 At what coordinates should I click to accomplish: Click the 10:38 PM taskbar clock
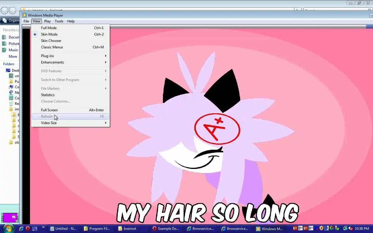[362, 229]
